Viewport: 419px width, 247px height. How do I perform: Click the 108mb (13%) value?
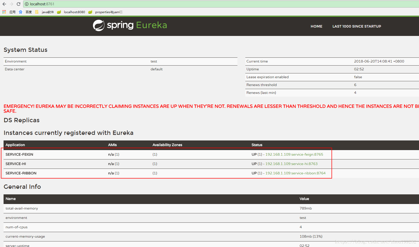(x=311, y=236)
